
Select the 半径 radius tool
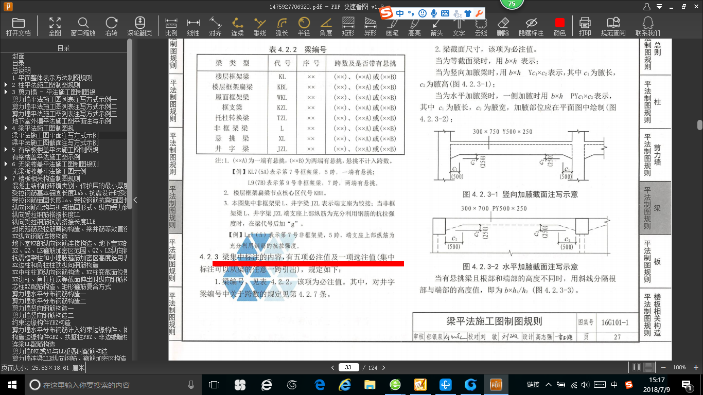304,26
